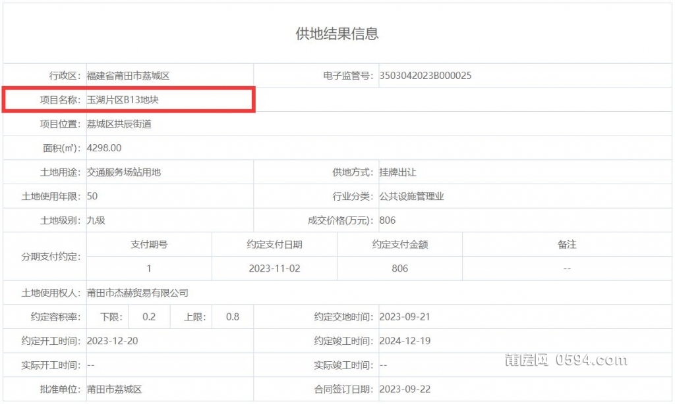This screenshot has width=675, height=404.
Task: Select the handover date 2023-09-21
Action: [x=405, y=317]
